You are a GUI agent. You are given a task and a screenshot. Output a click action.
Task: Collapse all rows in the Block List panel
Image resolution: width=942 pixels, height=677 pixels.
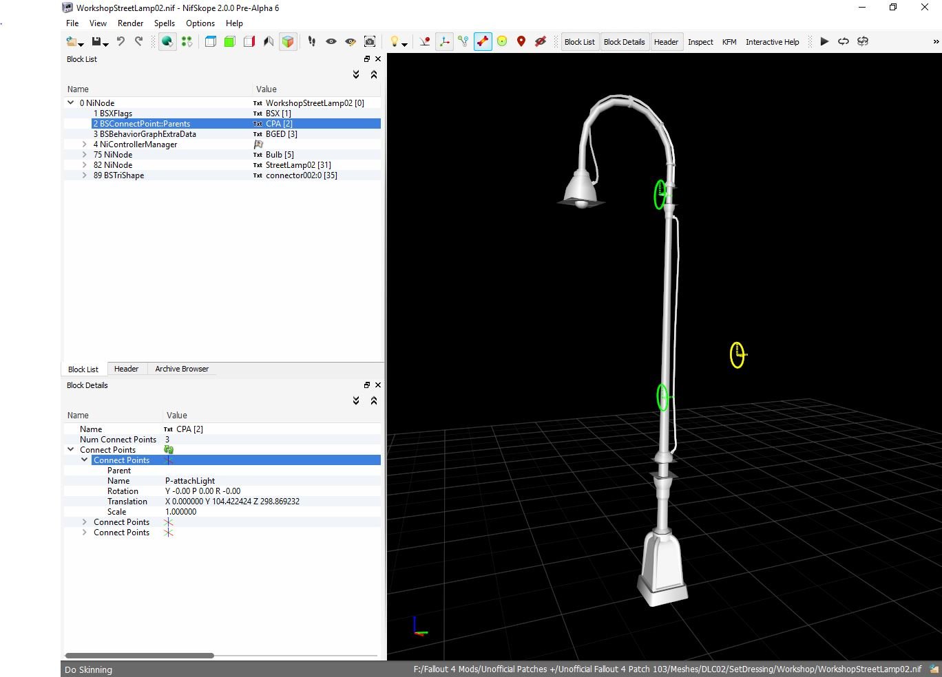click(374, 74)
